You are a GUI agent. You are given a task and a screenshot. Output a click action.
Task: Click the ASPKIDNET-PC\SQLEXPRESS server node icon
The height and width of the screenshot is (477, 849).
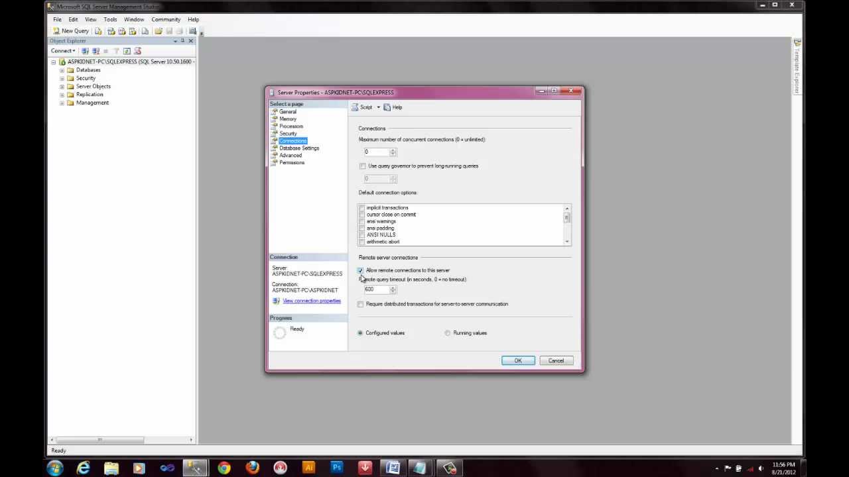coord(62,62)
